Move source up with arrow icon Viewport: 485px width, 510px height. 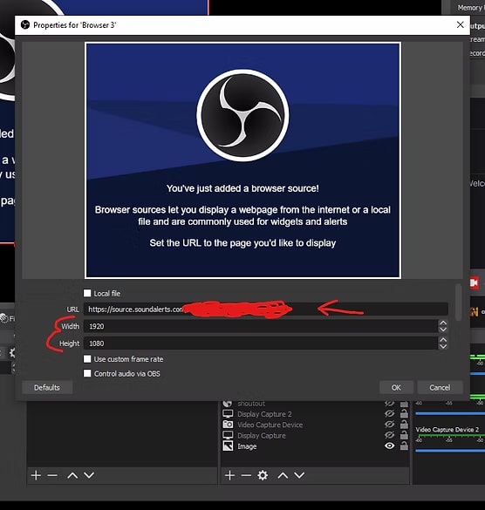(x=283, y=475)
